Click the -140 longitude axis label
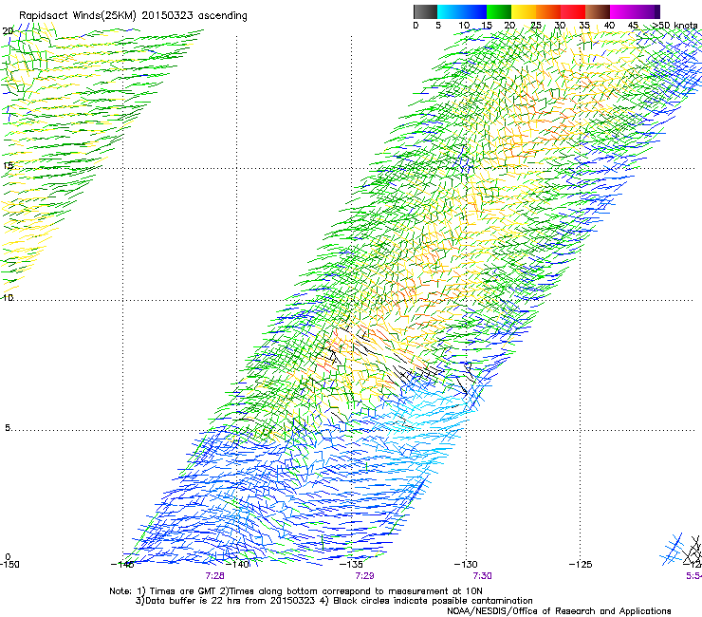This screenshot has height=617, width=702. click(x=238, y=565)
